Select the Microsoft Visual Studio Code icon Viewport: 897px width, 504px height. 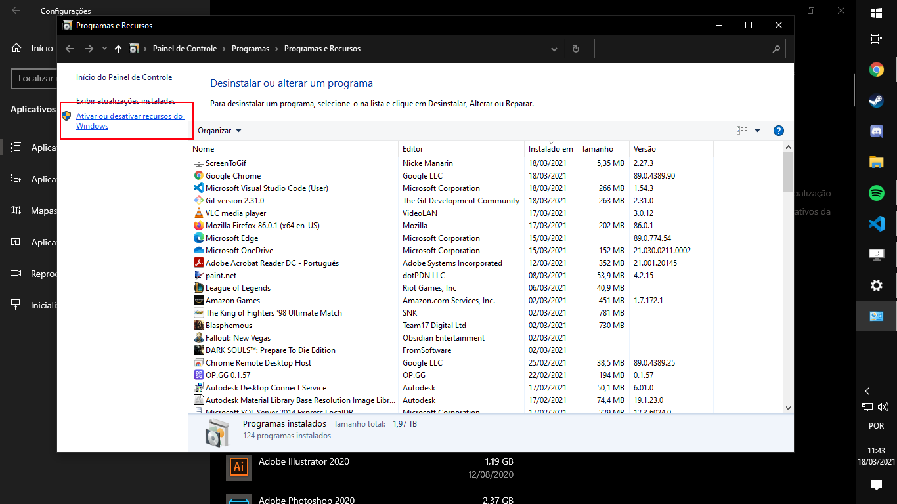tap(199, 188)
